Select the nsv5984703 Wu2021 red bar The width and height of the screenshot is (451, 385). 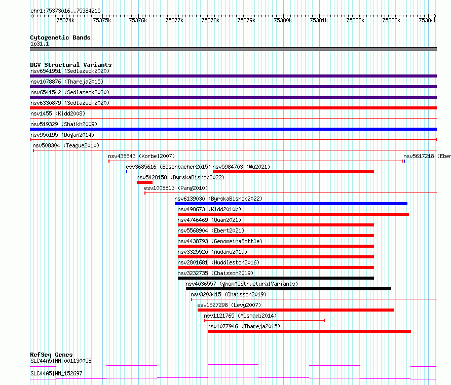tap(293, 172)
